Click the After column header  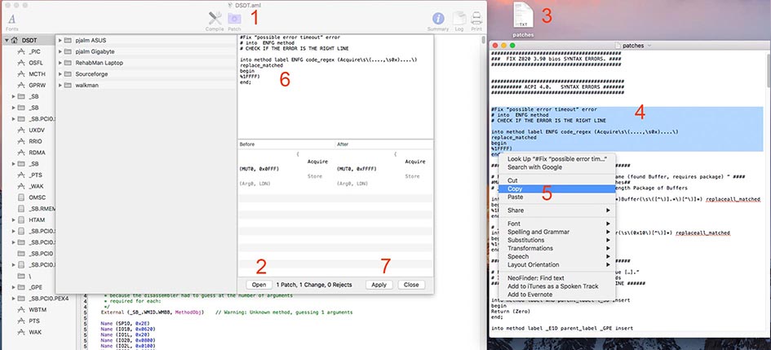[384, 144]
